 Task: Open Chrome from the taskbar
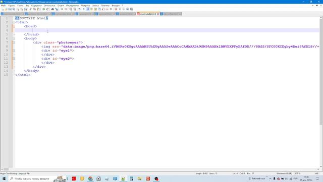[x=90, y=178]
